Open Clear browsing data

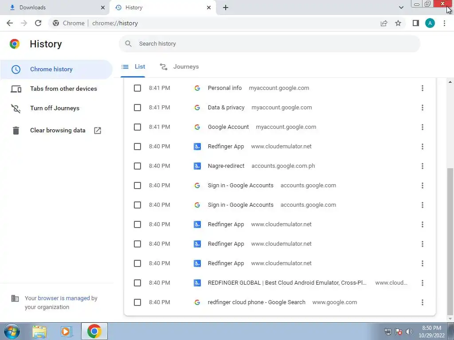coord(56,131)
